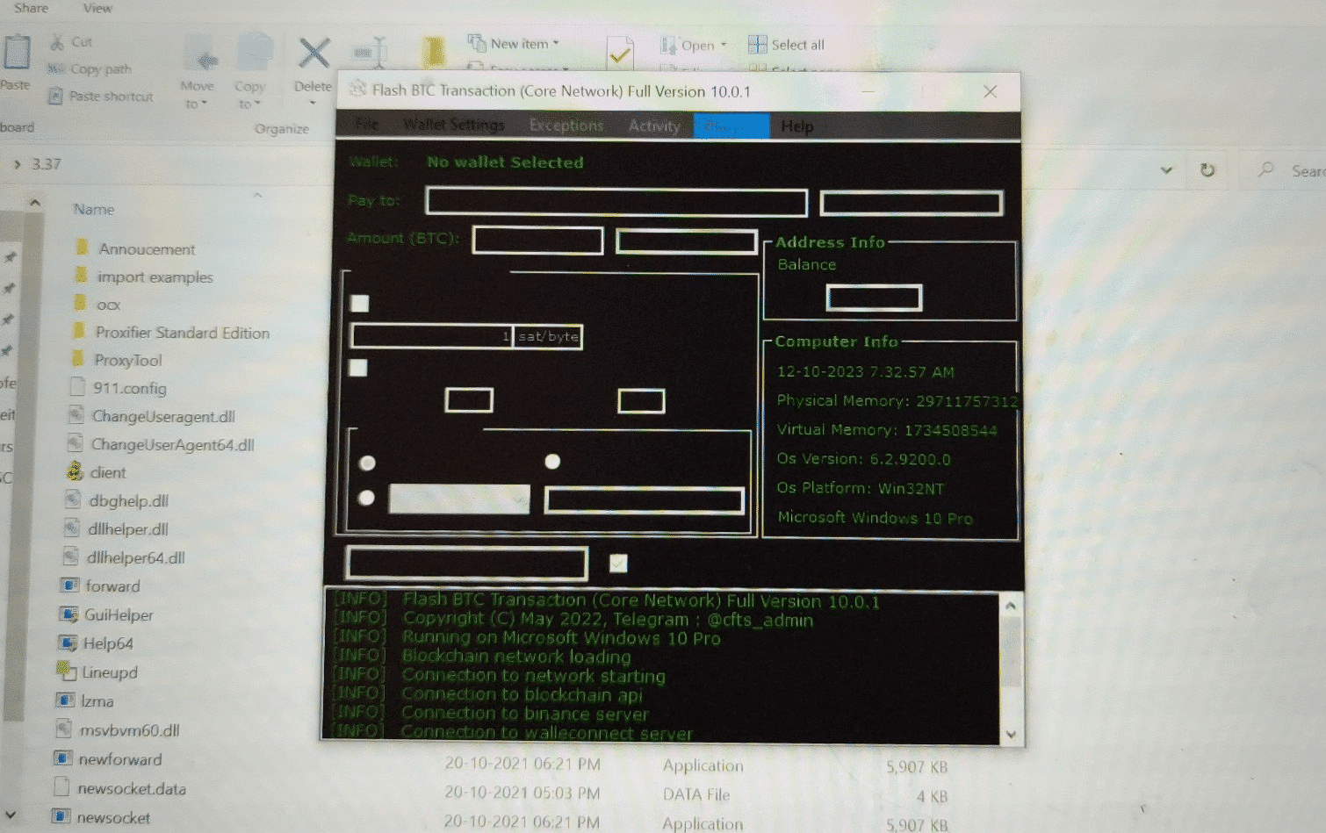Click the Paste shortcut icon in Explorer
Screen dimensions: 1326x833
click(55, 96)
